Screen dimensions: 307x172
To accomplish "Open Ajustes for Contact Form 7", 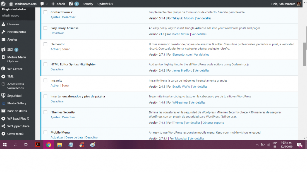I will [55, 17].
